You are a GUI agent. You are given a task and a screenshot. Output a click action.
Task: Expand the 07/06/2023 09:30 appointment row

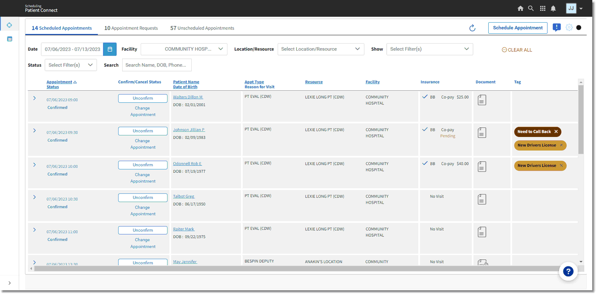(34, 131)
